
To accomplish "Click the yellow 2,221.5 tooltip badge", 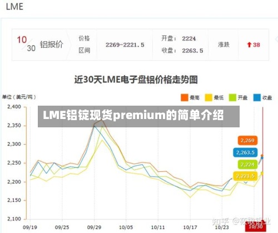I will [245, 176].
